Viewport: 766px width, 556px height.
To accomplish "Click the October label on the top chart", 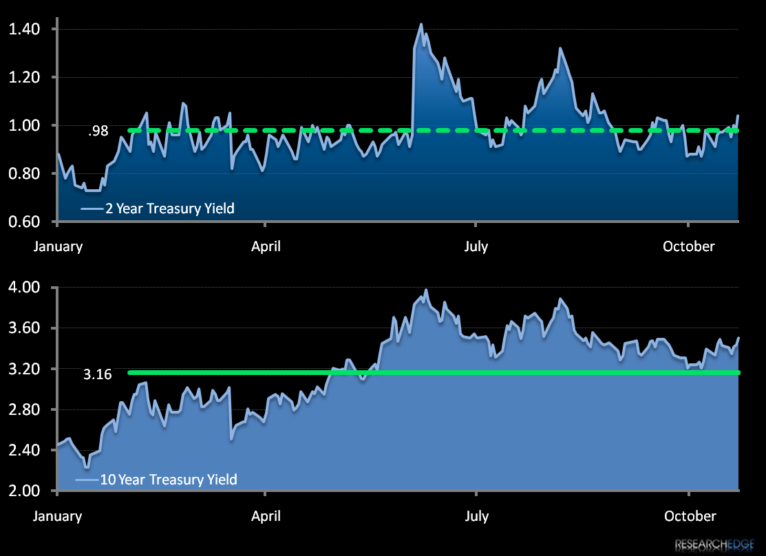I will point(689,246).
